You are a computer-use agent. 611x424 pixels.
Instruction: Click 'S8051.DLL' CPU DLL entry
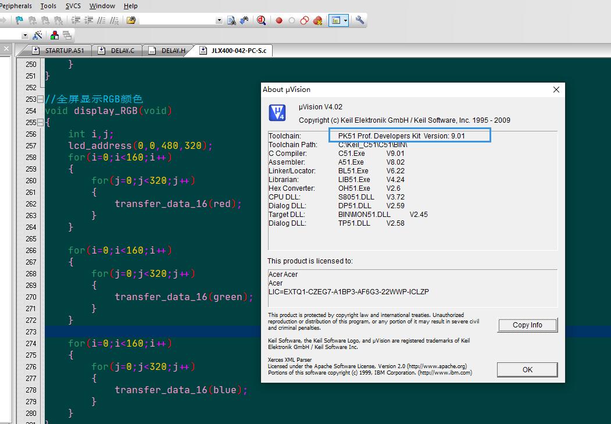pyautogui.click(x=356, y=197)
